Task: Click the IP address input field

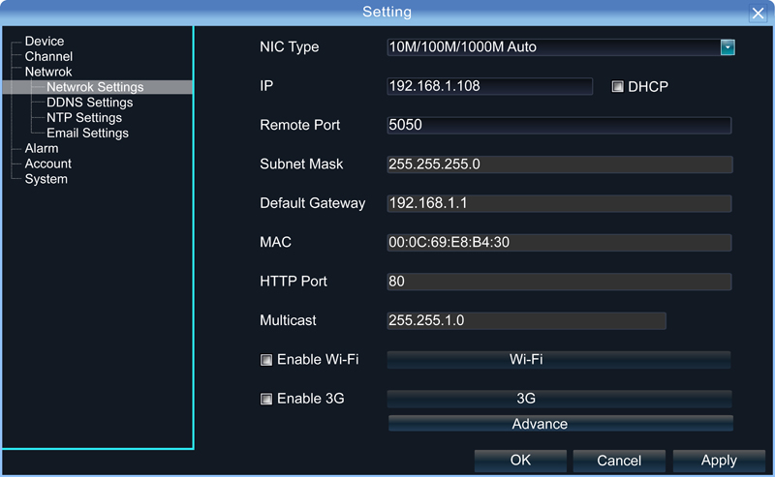Action: pos(489,86)
